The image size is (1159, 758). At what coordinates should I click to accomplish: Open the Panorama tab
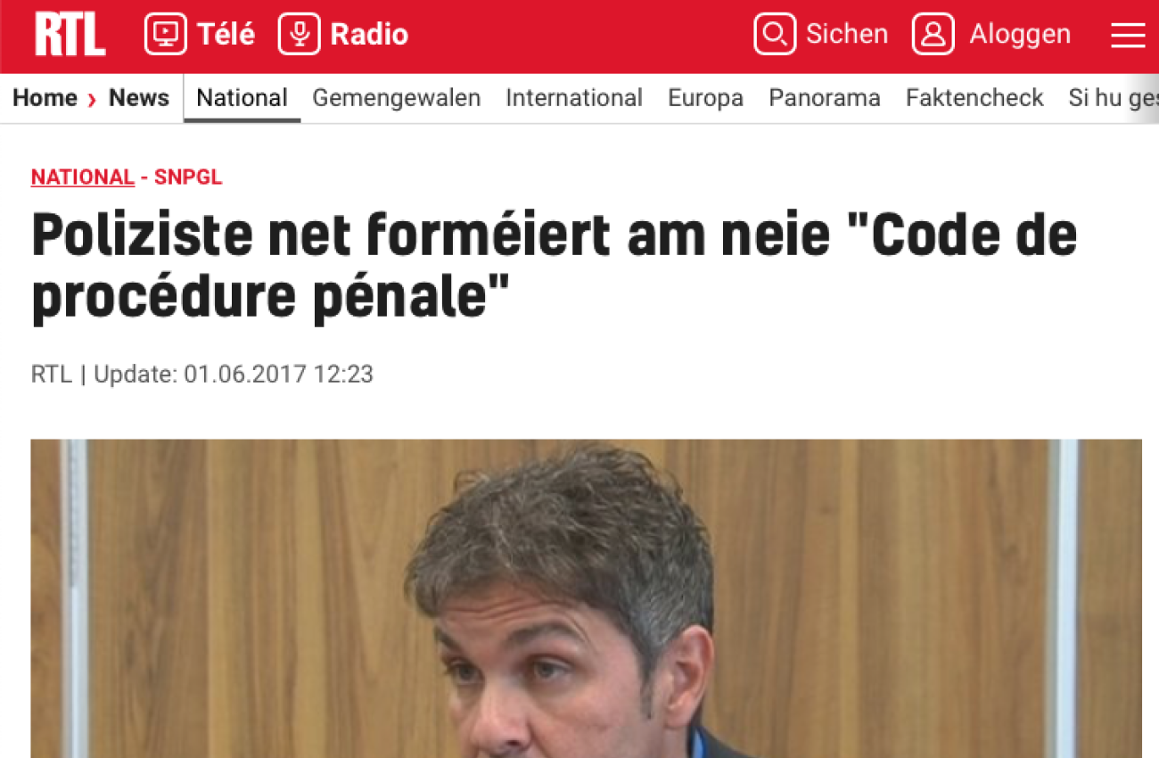pos(825,98)
